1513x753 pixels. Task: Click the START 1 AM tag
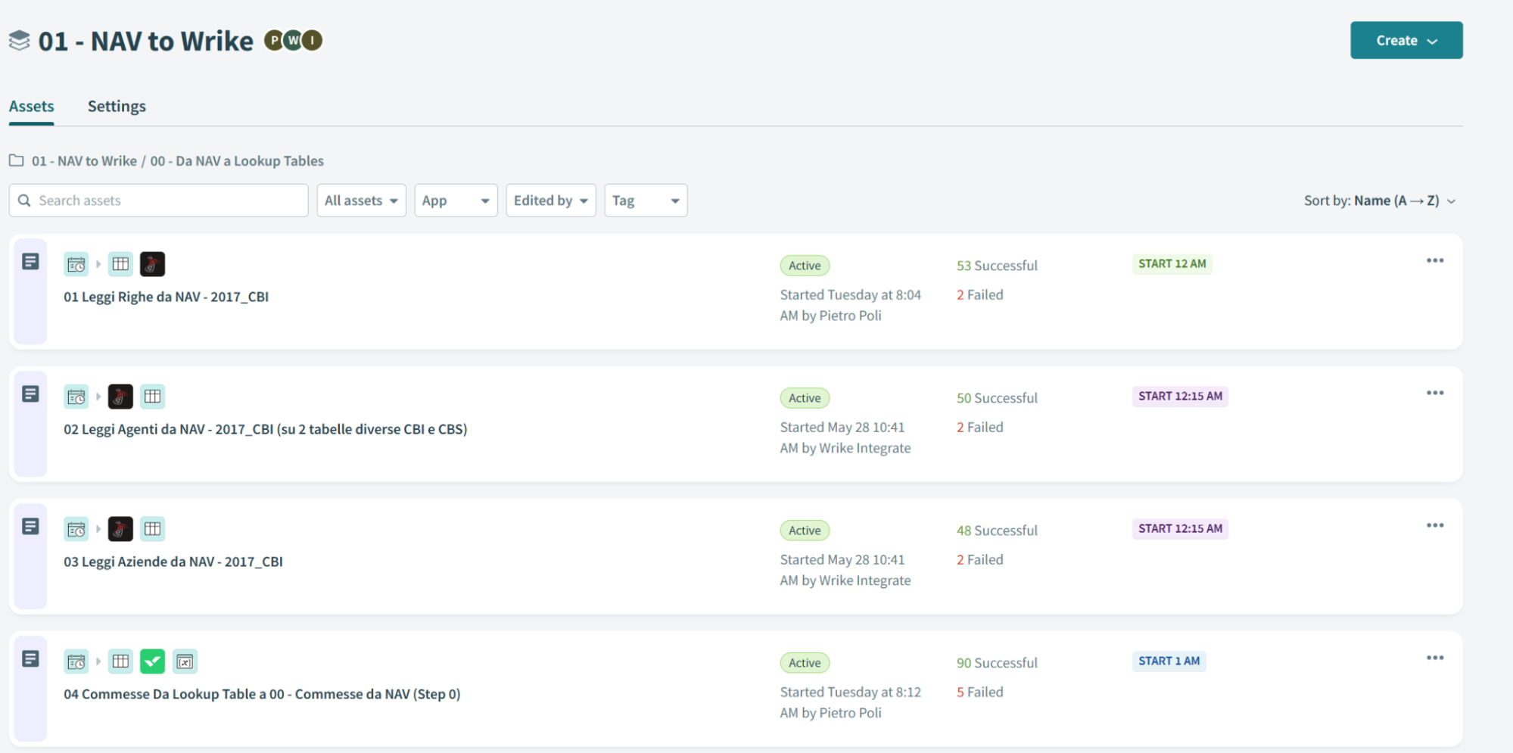point(1169,661)
